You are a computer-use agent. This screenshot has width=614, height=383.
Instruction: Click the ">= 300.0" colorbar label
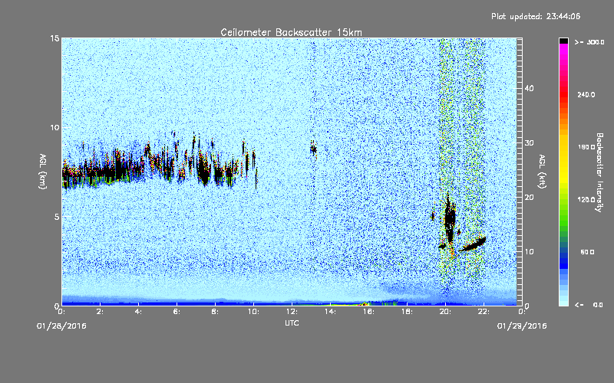point(589,42)
